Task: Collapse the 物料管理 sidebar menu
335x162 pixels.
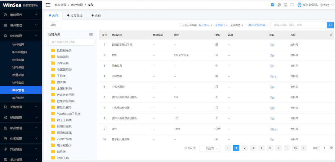Action: (21, 36)
